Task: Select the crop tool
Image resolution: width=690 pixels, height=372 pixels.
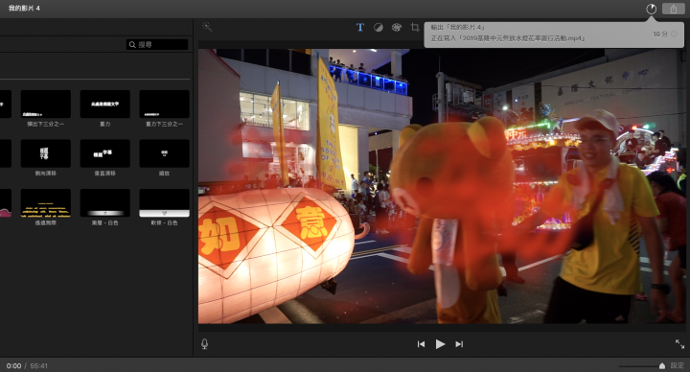Action: [415, 27]
